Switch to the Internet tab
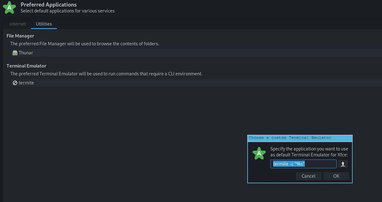 [18, 24]
